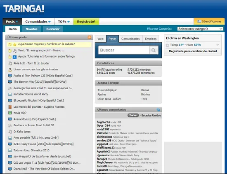The width and height of the screenshot is (227, 174).
Task: Click Registrate para cambiar de ciudad link
Action: tap(193, 51)
